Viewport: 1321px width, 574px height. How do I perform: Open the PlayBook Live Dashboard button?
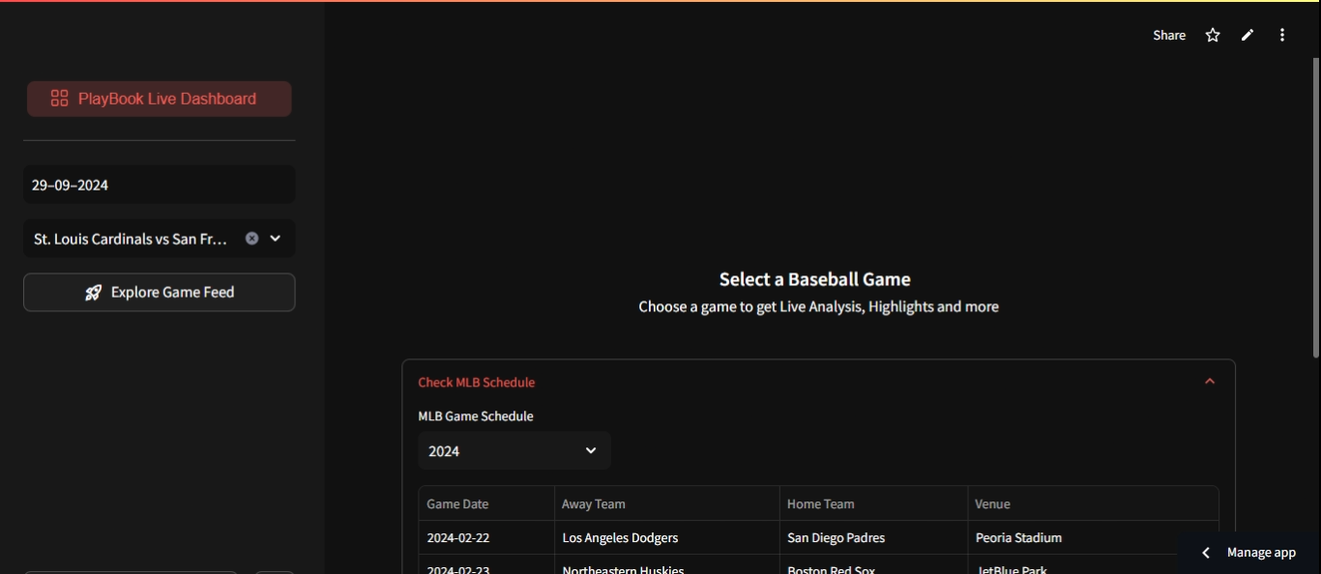coord(160,99)
